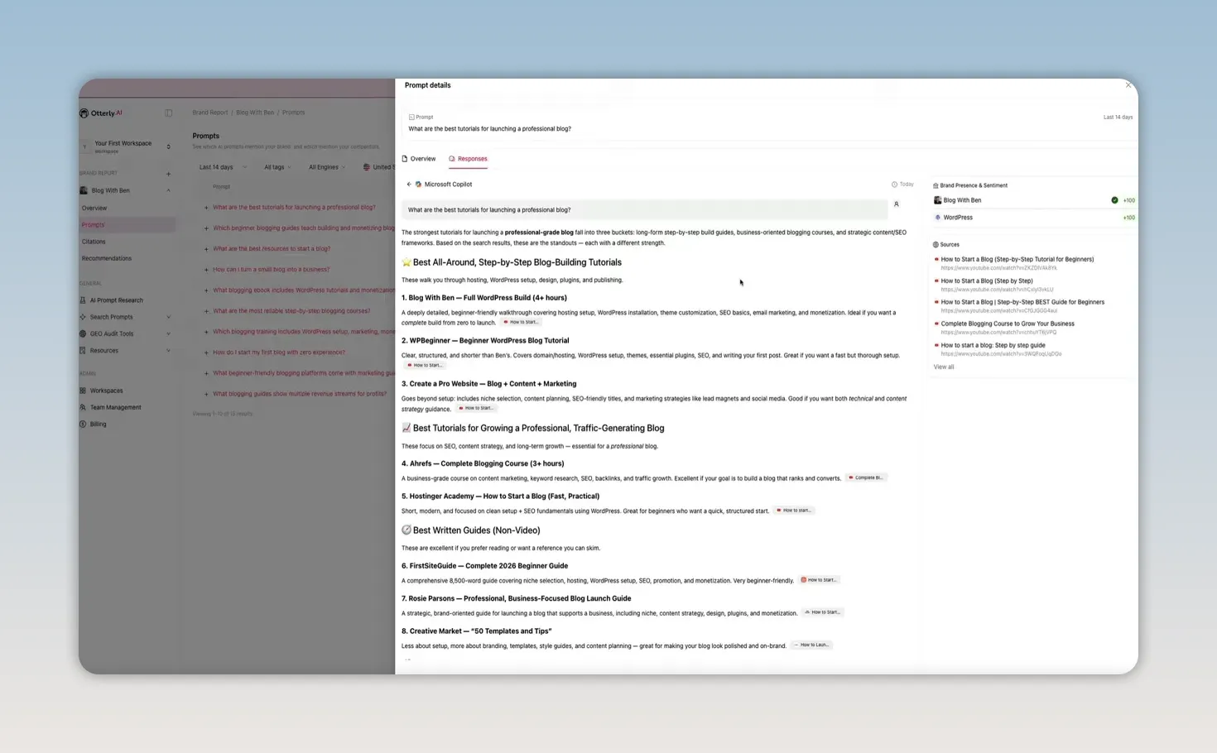Click Blog With Ben breadcrumb
This screenshot has height=753, width=1217.
coord(255,113)
